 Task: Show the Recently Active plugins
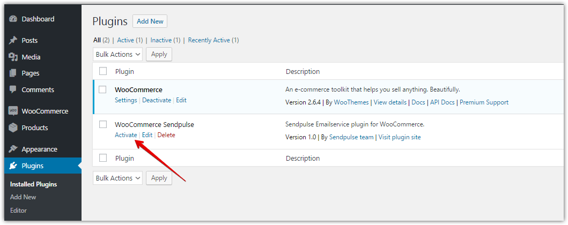[209, 40]
